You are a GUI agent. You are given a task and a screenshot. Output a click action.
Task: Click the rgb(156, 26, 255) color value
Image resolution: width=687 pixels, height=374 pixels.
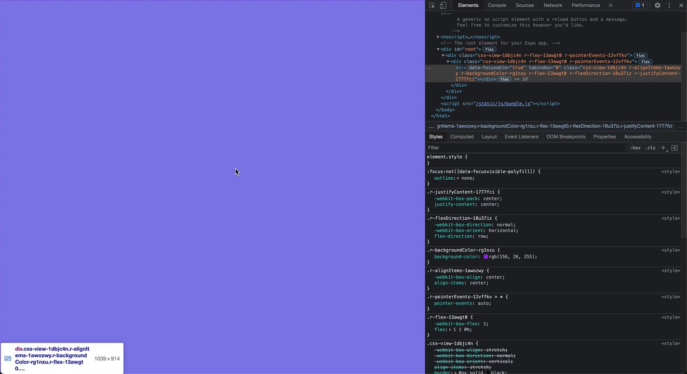pos(512,257)
